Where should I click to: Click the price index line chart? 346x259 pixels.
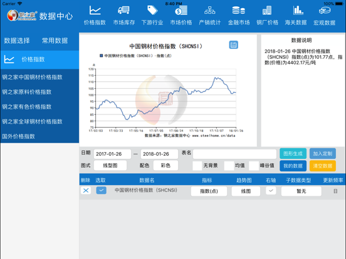[165, 98]
